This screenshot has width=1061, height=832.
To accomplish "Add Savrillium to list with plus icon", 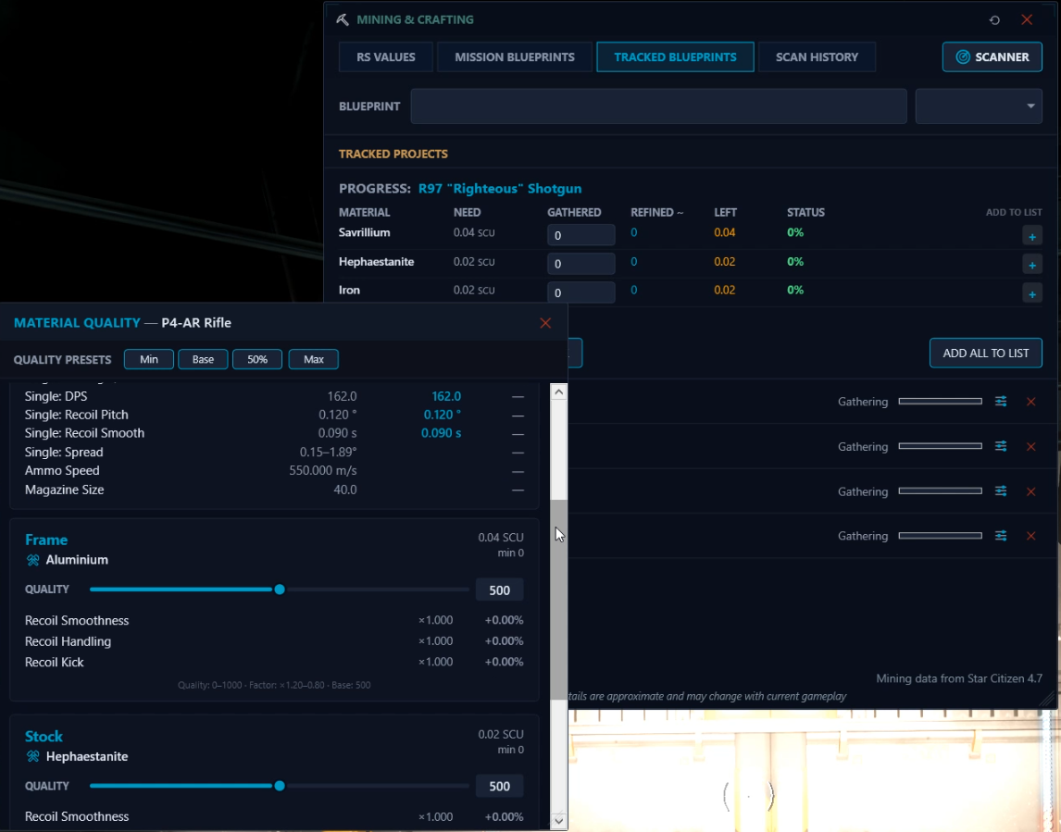I will click(x=1032, y=236).
